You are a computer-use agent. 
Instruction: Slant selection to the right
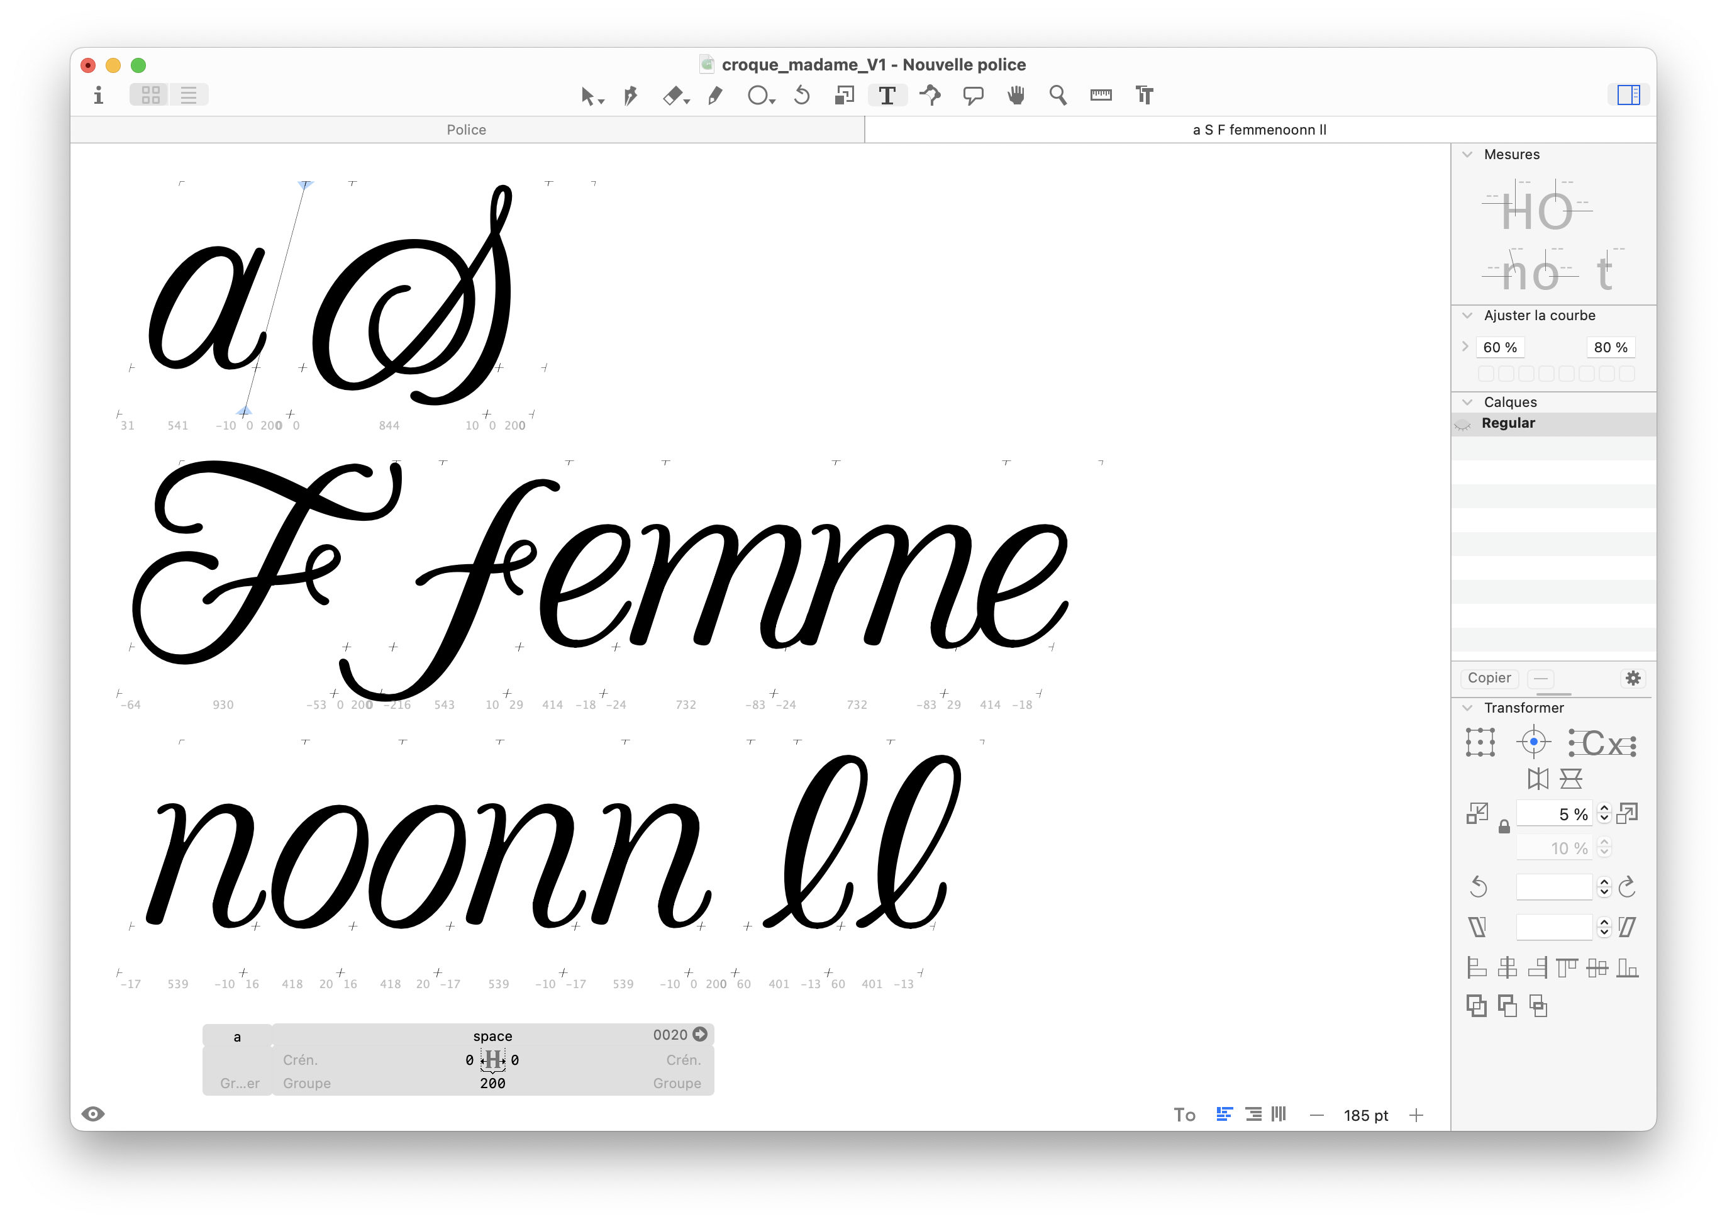pos(1627,928)
